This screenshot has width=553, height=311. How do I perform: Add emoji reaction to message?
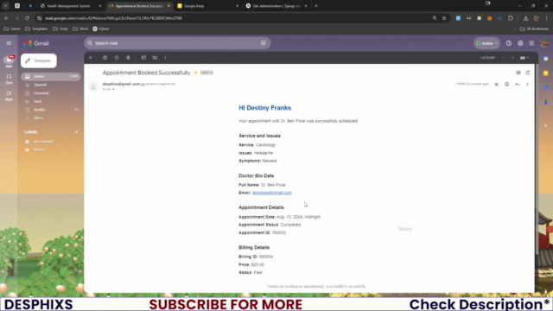point(507,85)
